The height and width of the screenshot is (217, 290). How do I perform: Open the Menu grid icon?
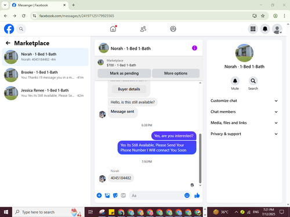pyautogui.click(x=253, y=29)
